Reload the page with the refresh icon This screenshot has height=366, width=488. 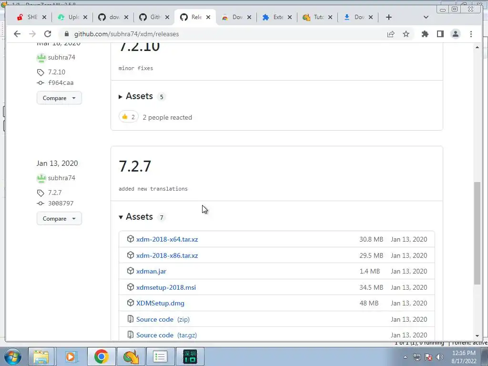(48, 34)
